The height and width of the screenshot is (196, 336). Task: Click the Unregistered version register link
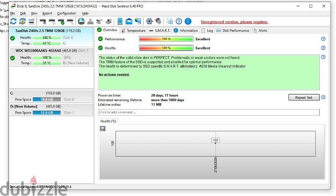pos(234,22)
